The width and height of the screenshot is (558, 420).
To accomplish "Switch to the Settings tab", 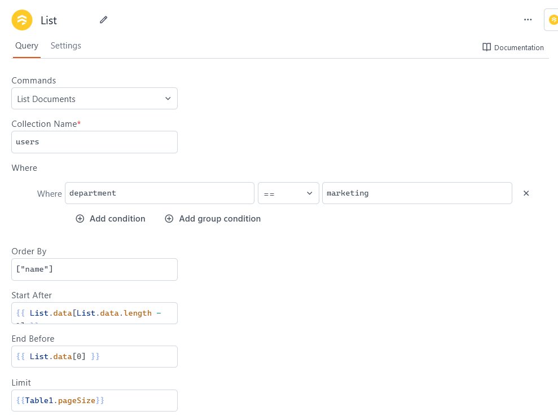I will coord(65,46).
